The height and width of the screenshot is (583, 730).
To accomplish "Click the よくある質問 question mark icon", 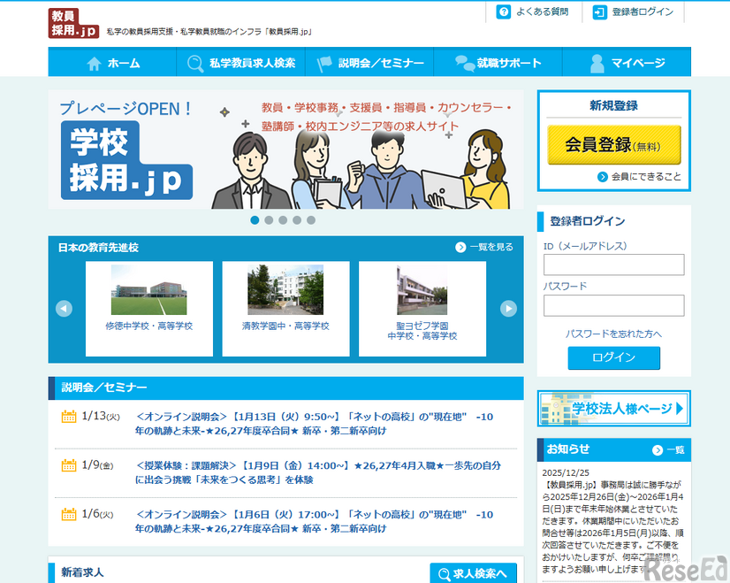I will point(502,12).
